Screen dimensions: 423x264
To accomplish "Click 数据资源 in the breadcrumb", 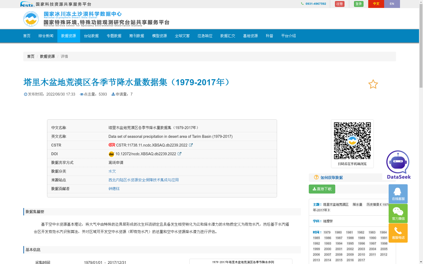I will [47, 56].
